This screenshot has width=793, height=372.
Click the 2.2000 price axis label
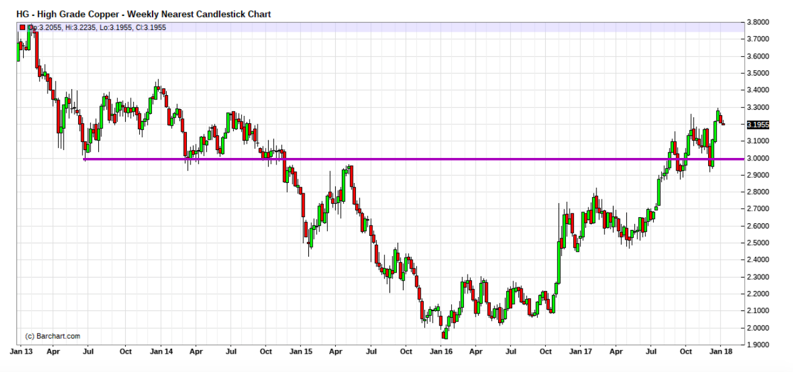[x=758, y=294]
